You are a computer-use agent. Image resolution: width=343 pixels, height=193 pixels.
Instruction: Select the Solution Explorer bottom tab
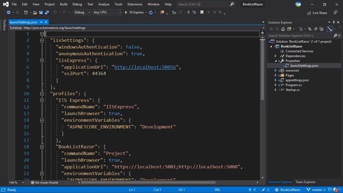tap(280, 182)
